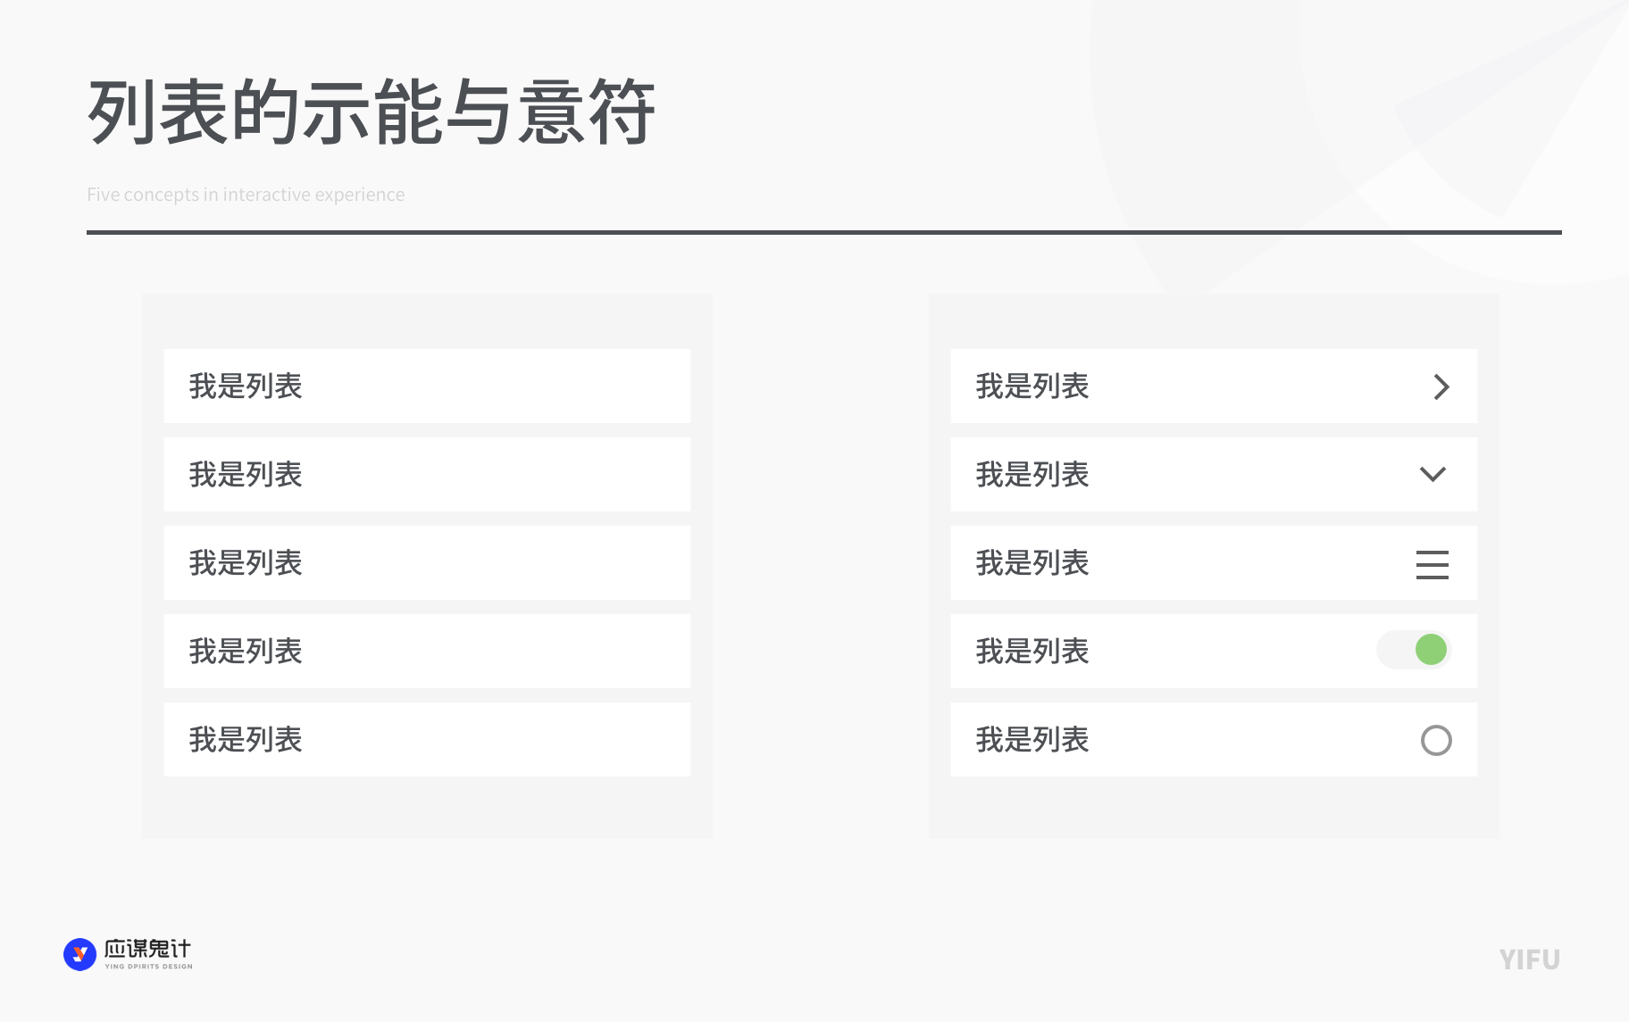1629x1022 pixels.
Task: Click 我是列表 label beside the down chevron
Action: pyautogui.click(x=1032, y=475)
